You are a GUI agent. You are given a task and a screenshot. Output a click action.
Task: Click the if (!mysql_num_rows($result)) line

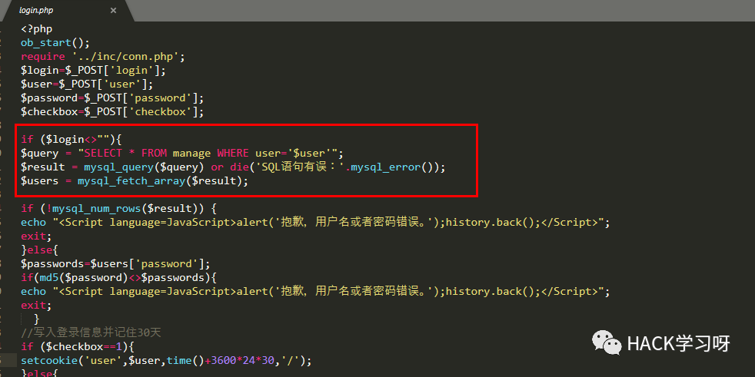118,209
